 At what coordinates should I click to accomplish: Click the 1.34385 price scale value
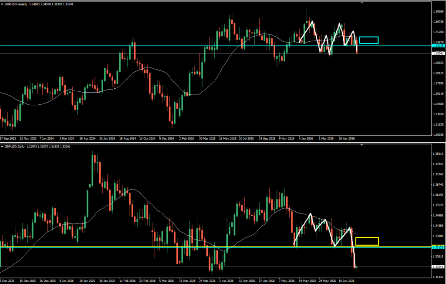tap(438, 226)
